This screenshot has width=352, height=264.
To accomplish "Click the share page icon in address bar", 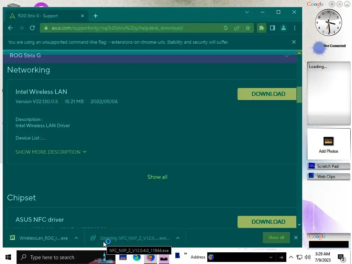I will pyautogui.click(x=237, y=28).
